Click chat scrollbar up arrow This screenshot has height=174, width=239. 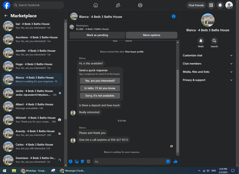pyautogui.click(x=177, y=42)
